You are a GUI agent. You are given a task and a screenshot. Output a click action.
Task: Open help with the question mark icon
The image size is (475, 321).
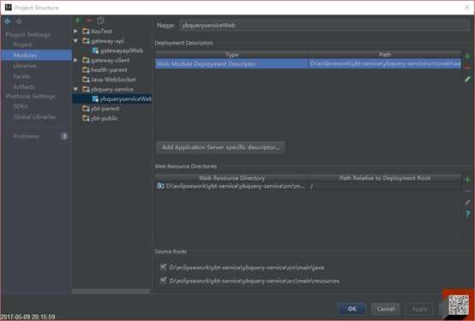click(x=468, y=215)
